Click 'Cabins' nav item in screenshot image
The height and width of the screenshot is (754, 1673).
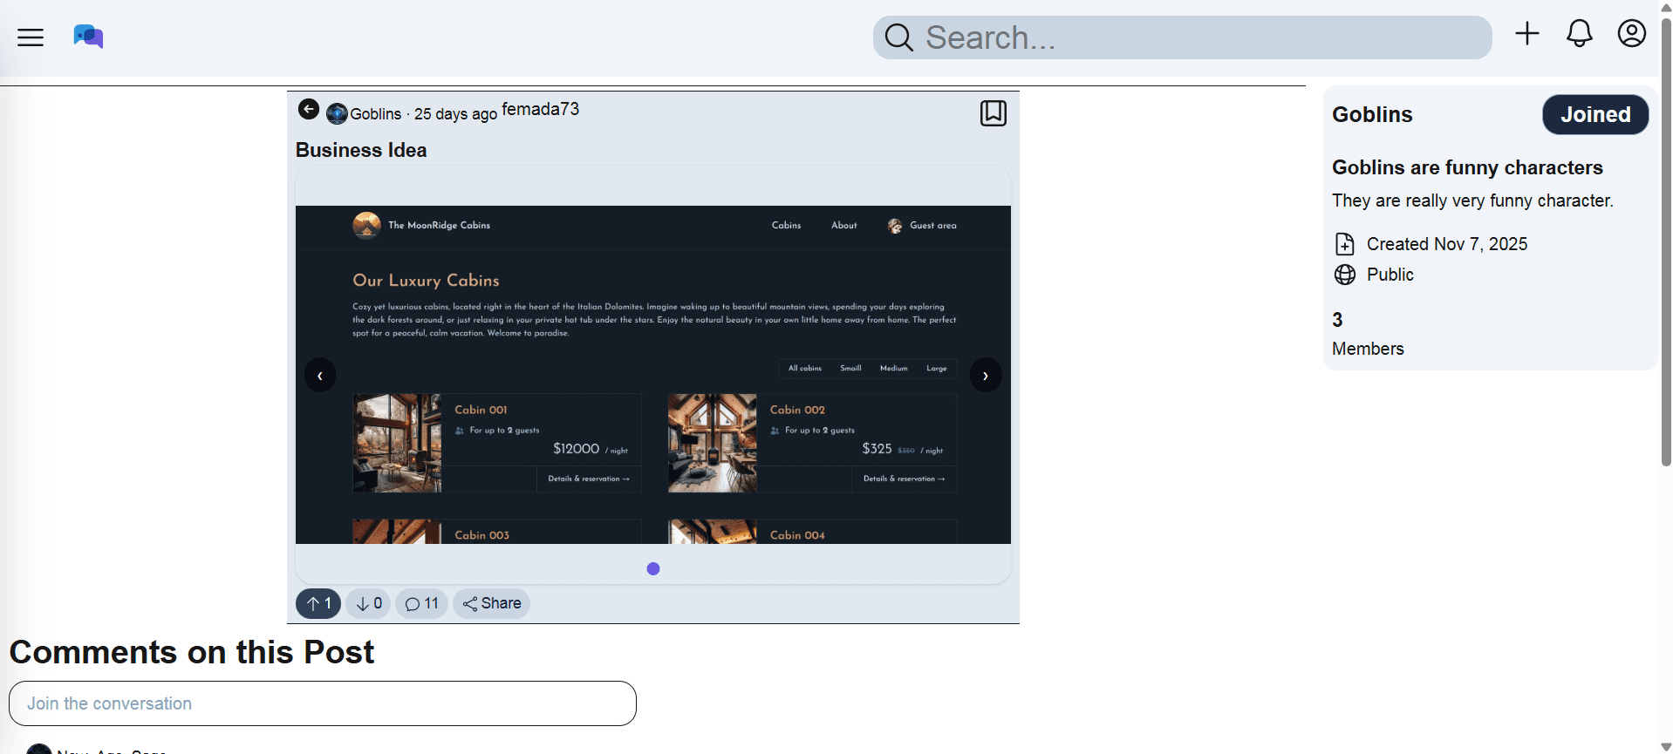point(786,225)
